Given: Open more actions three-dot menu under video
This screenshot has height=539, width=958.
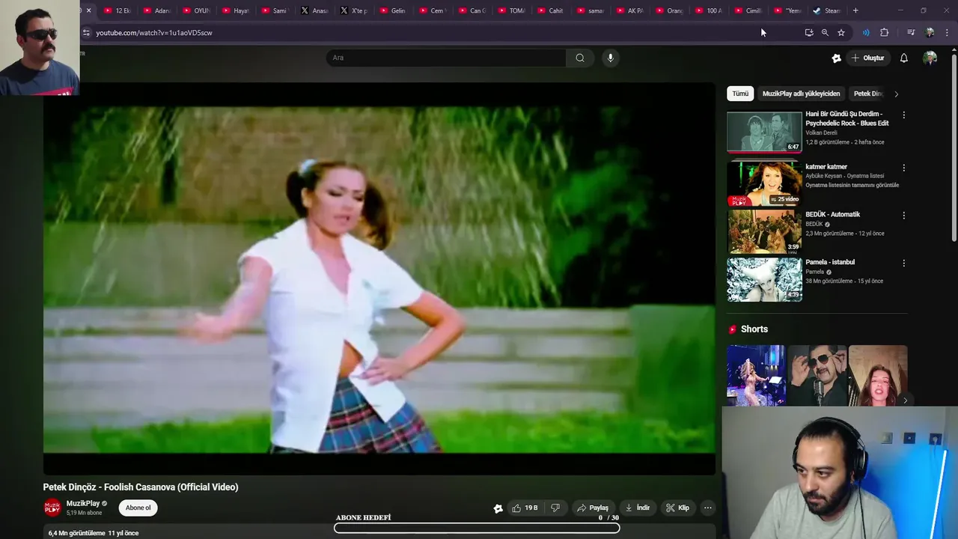Looking at the screenshot, I should [x=707, y=508].
